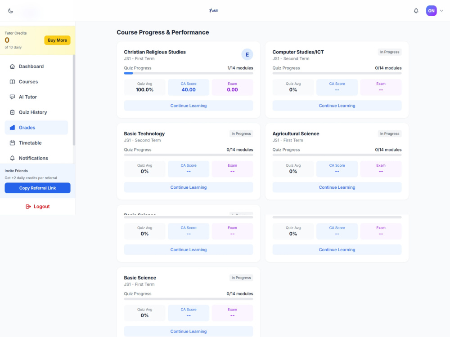The image size is (450, 337).
Task: Click the Basic Technology course title
Action: pos(144,133)
